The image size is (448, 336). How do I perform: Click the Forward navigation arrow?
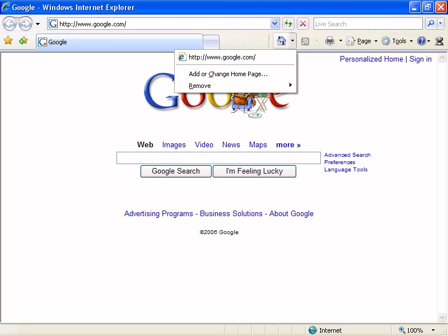[25, 24]
